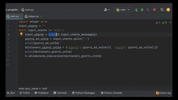Open the Event Log panel

(163, 93)
